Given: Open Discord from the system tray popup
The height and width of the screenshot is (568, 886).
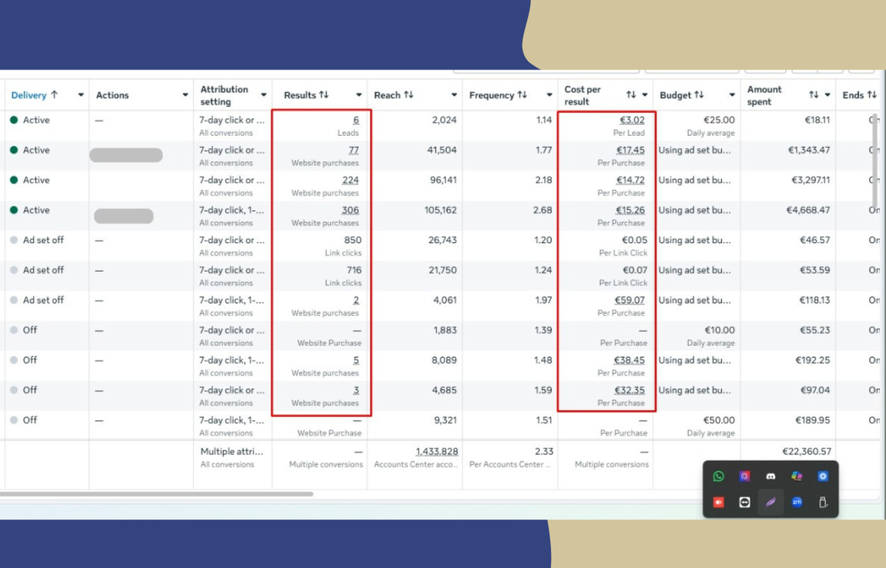Looking at the screenshot, I should pos(771,476).
